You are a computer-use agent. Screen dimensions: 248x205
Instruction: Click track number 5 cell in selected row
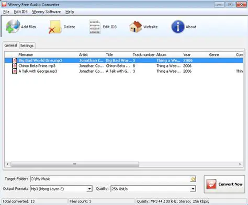(x=134, y=61)
